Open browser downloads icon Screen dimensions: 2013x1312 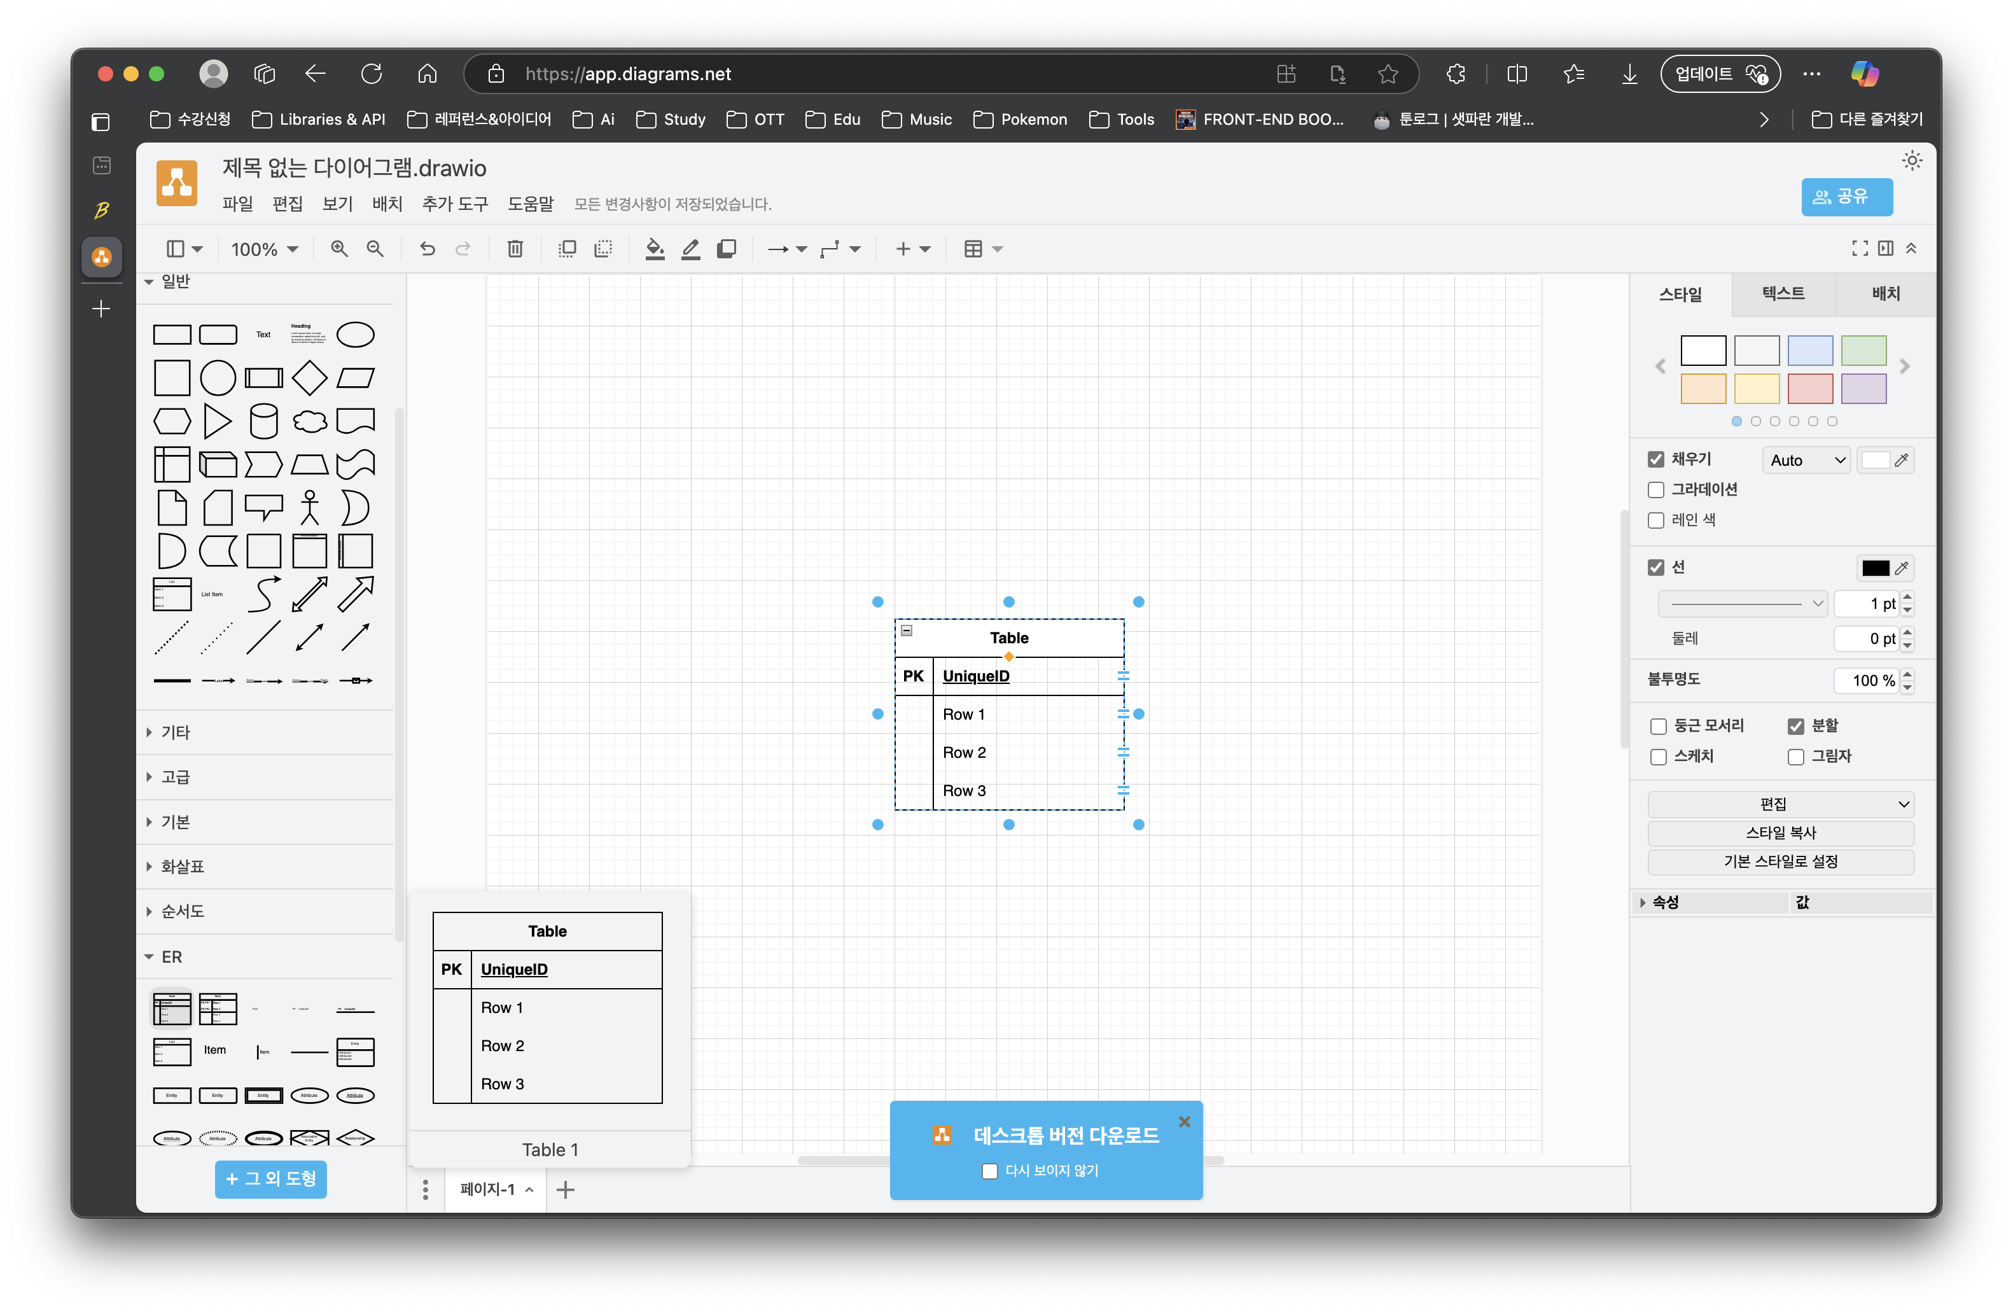[1629, 74]
